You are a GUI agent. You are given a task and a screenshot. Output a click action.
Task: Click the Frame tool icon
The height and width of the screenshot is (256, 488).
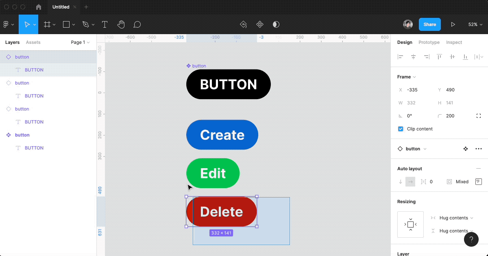coord(47,24)
